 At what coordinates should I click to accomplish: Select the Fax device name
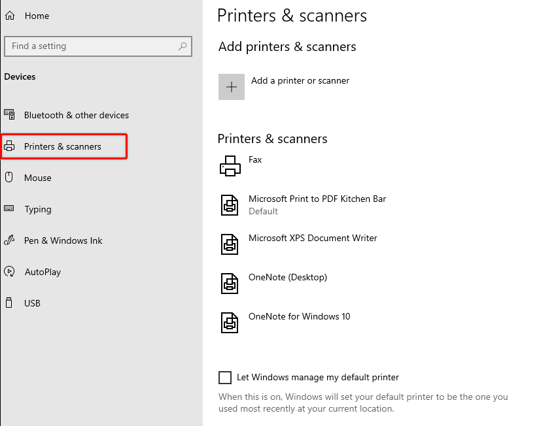[x=255, y=159]
